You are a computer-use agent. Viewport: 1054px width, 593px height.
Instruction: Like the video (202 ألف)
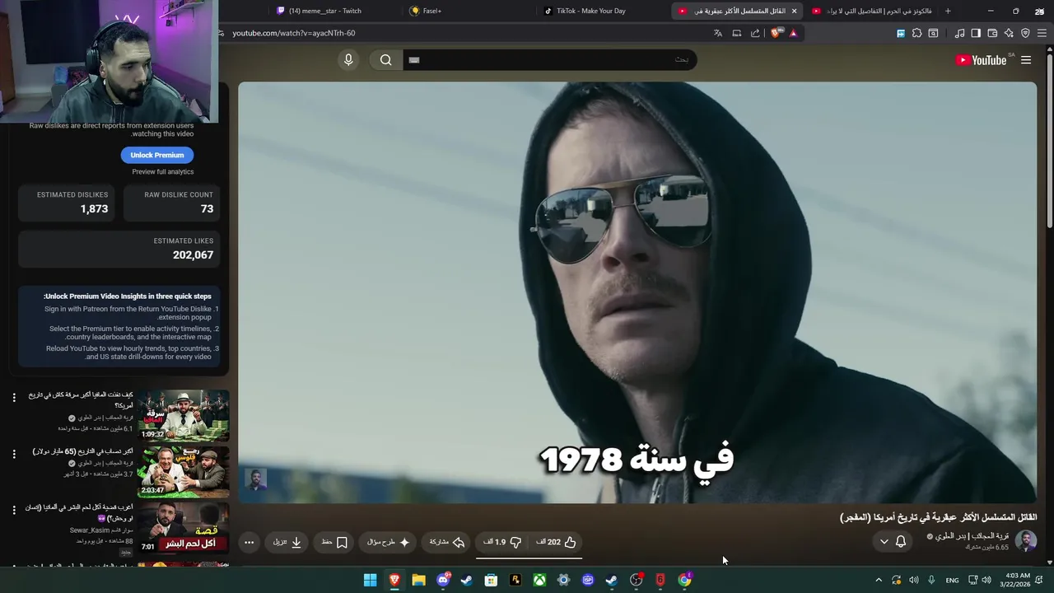pos(556,542)
